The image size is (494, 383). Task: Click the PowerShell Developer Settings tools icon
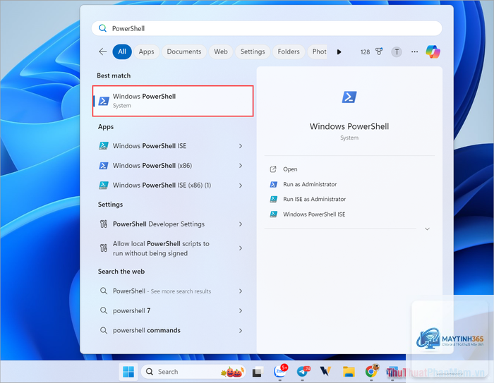(103, 224)
